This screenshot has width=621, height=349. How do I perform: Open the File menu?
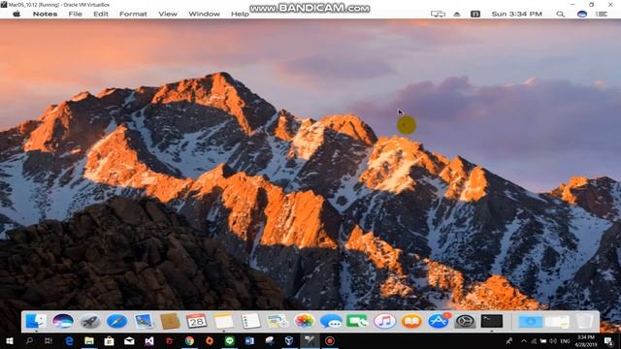click(76, 14)
